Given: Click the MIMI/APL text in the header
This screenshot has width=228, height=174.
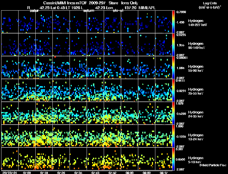Looking at the screenshot, I should pos(147,8).
